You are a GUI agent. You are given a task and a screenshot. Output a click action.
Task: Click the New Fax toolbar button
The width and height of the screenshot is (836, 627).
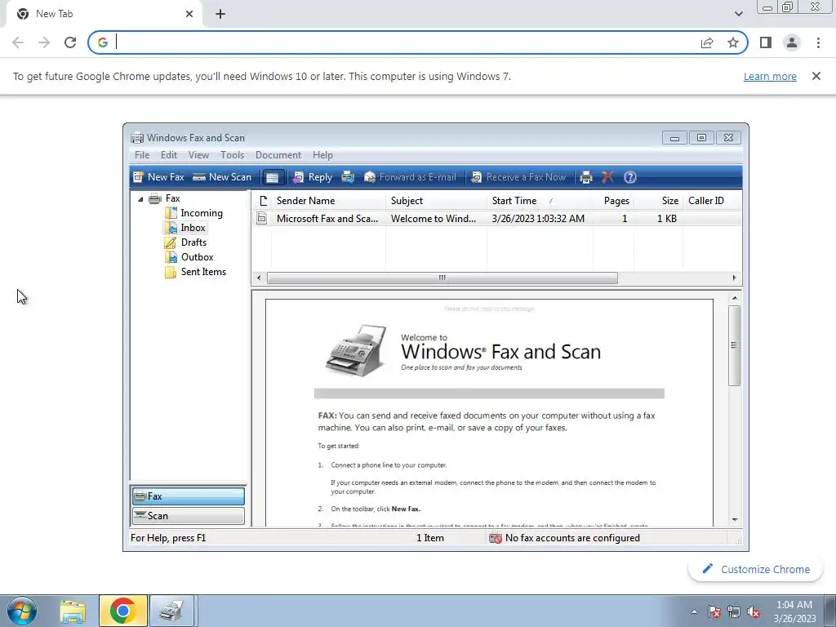click(158, 177)
